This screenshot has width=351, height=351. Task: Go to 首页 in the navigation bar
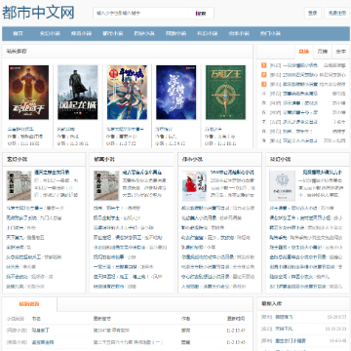pos(19,33)
